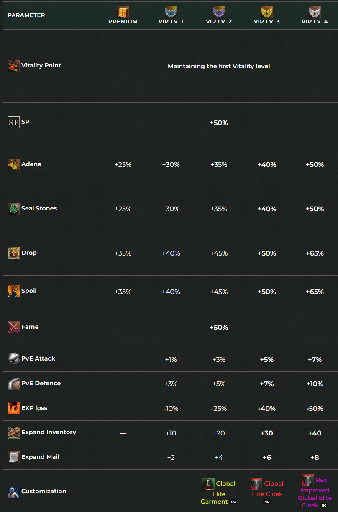Viewport: 338px width, 512px height.
Task: Click the Expand Mail letter icon
Action: (x=13, y=457)
